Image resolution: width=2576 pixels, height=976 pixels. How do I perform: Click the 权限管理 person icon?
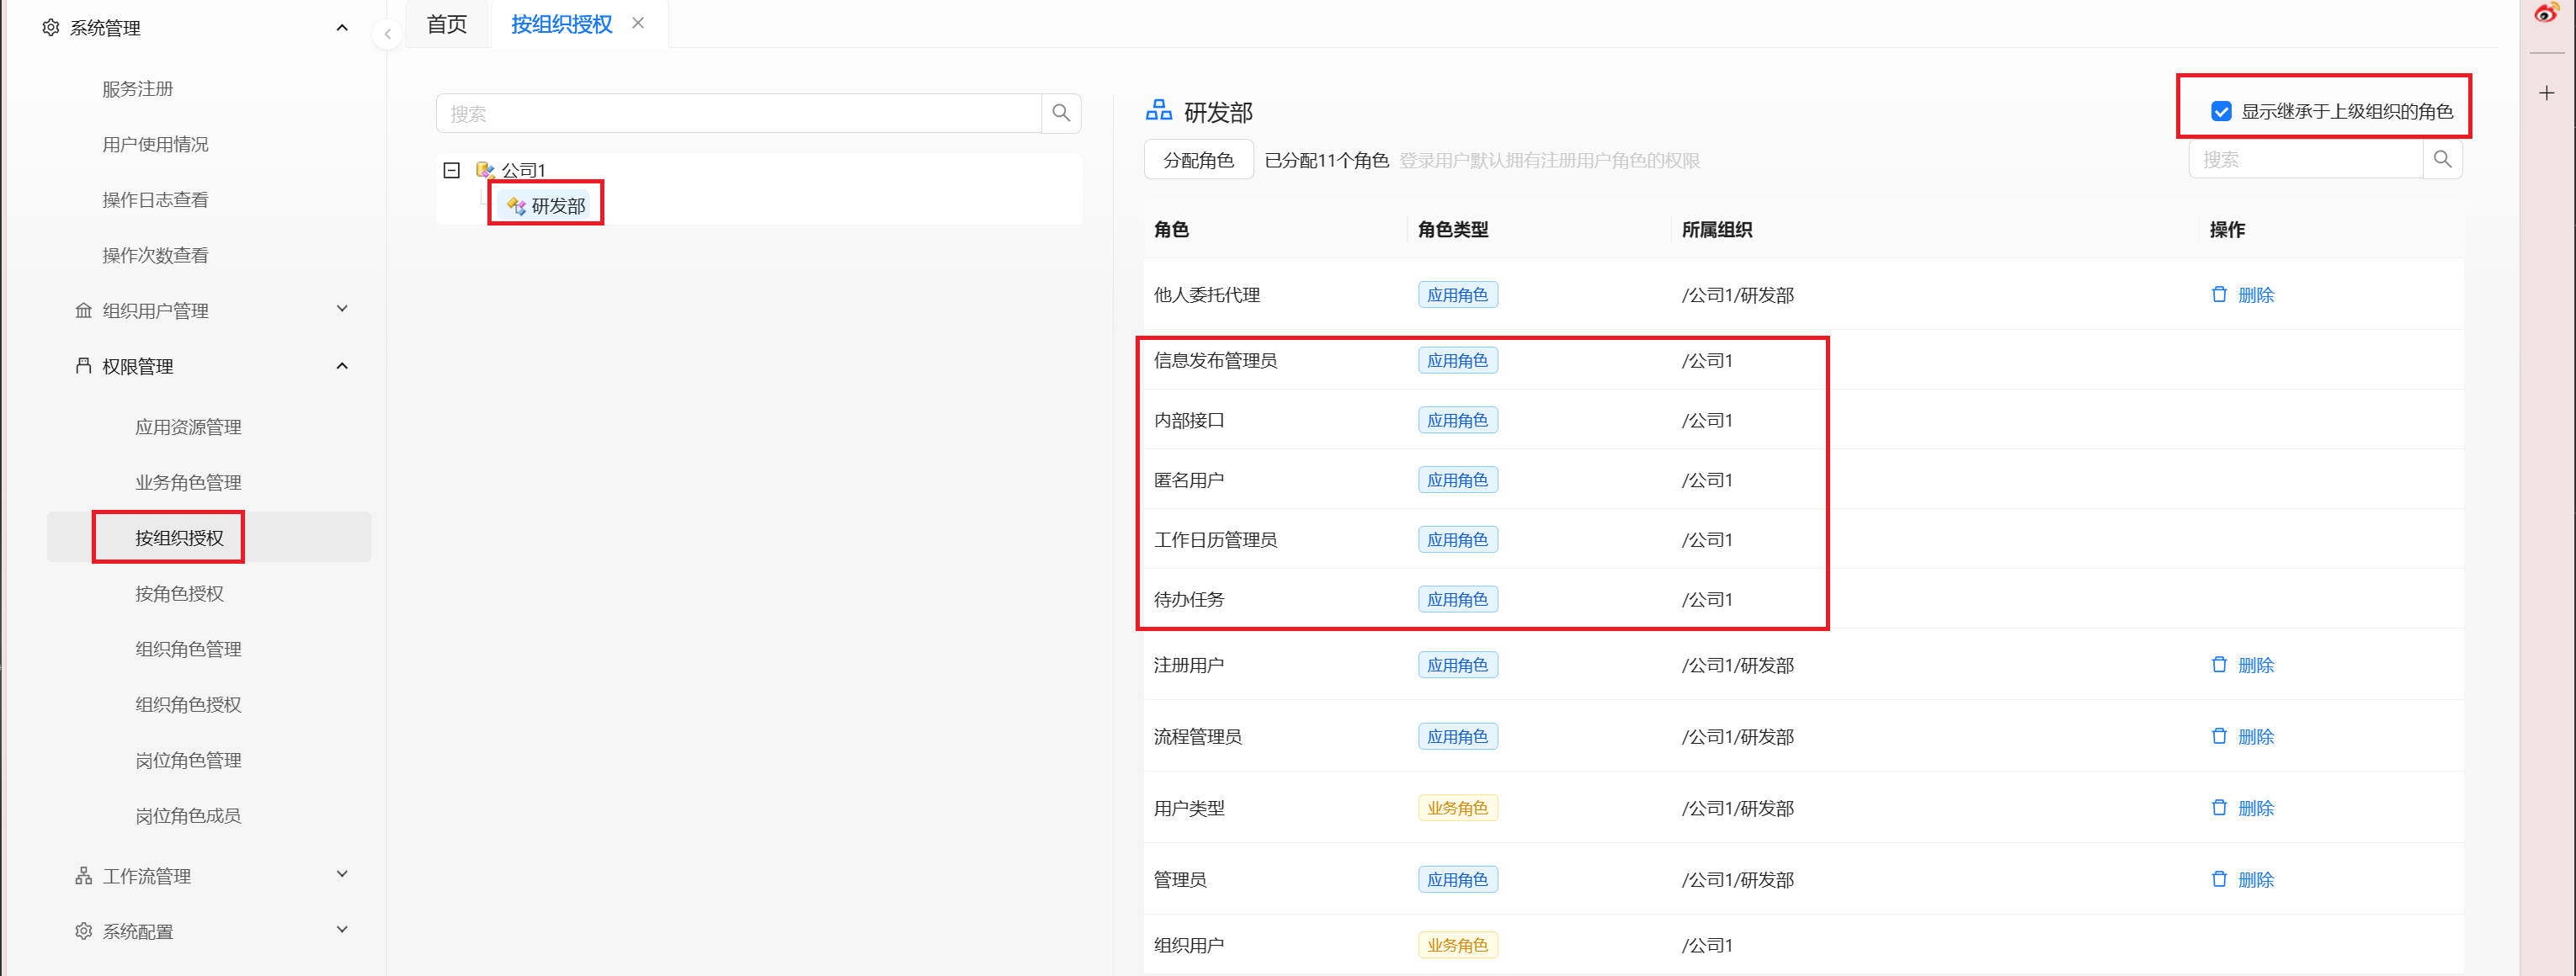tap(83, 367)
